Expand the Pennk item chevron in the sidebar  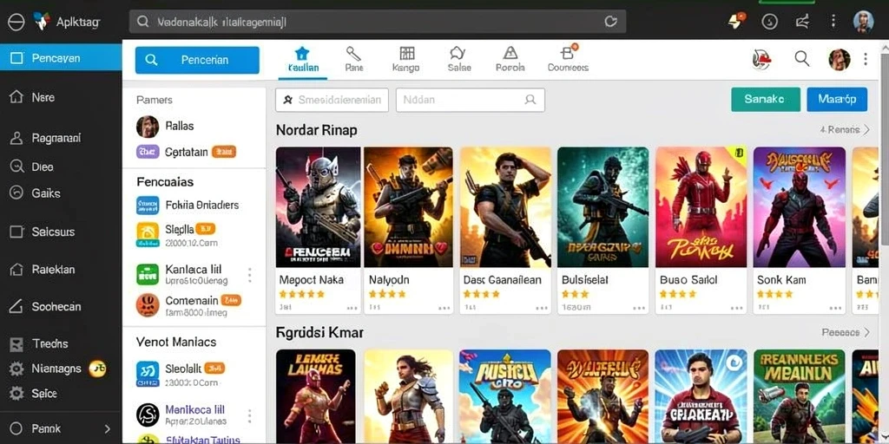point(107,428)
